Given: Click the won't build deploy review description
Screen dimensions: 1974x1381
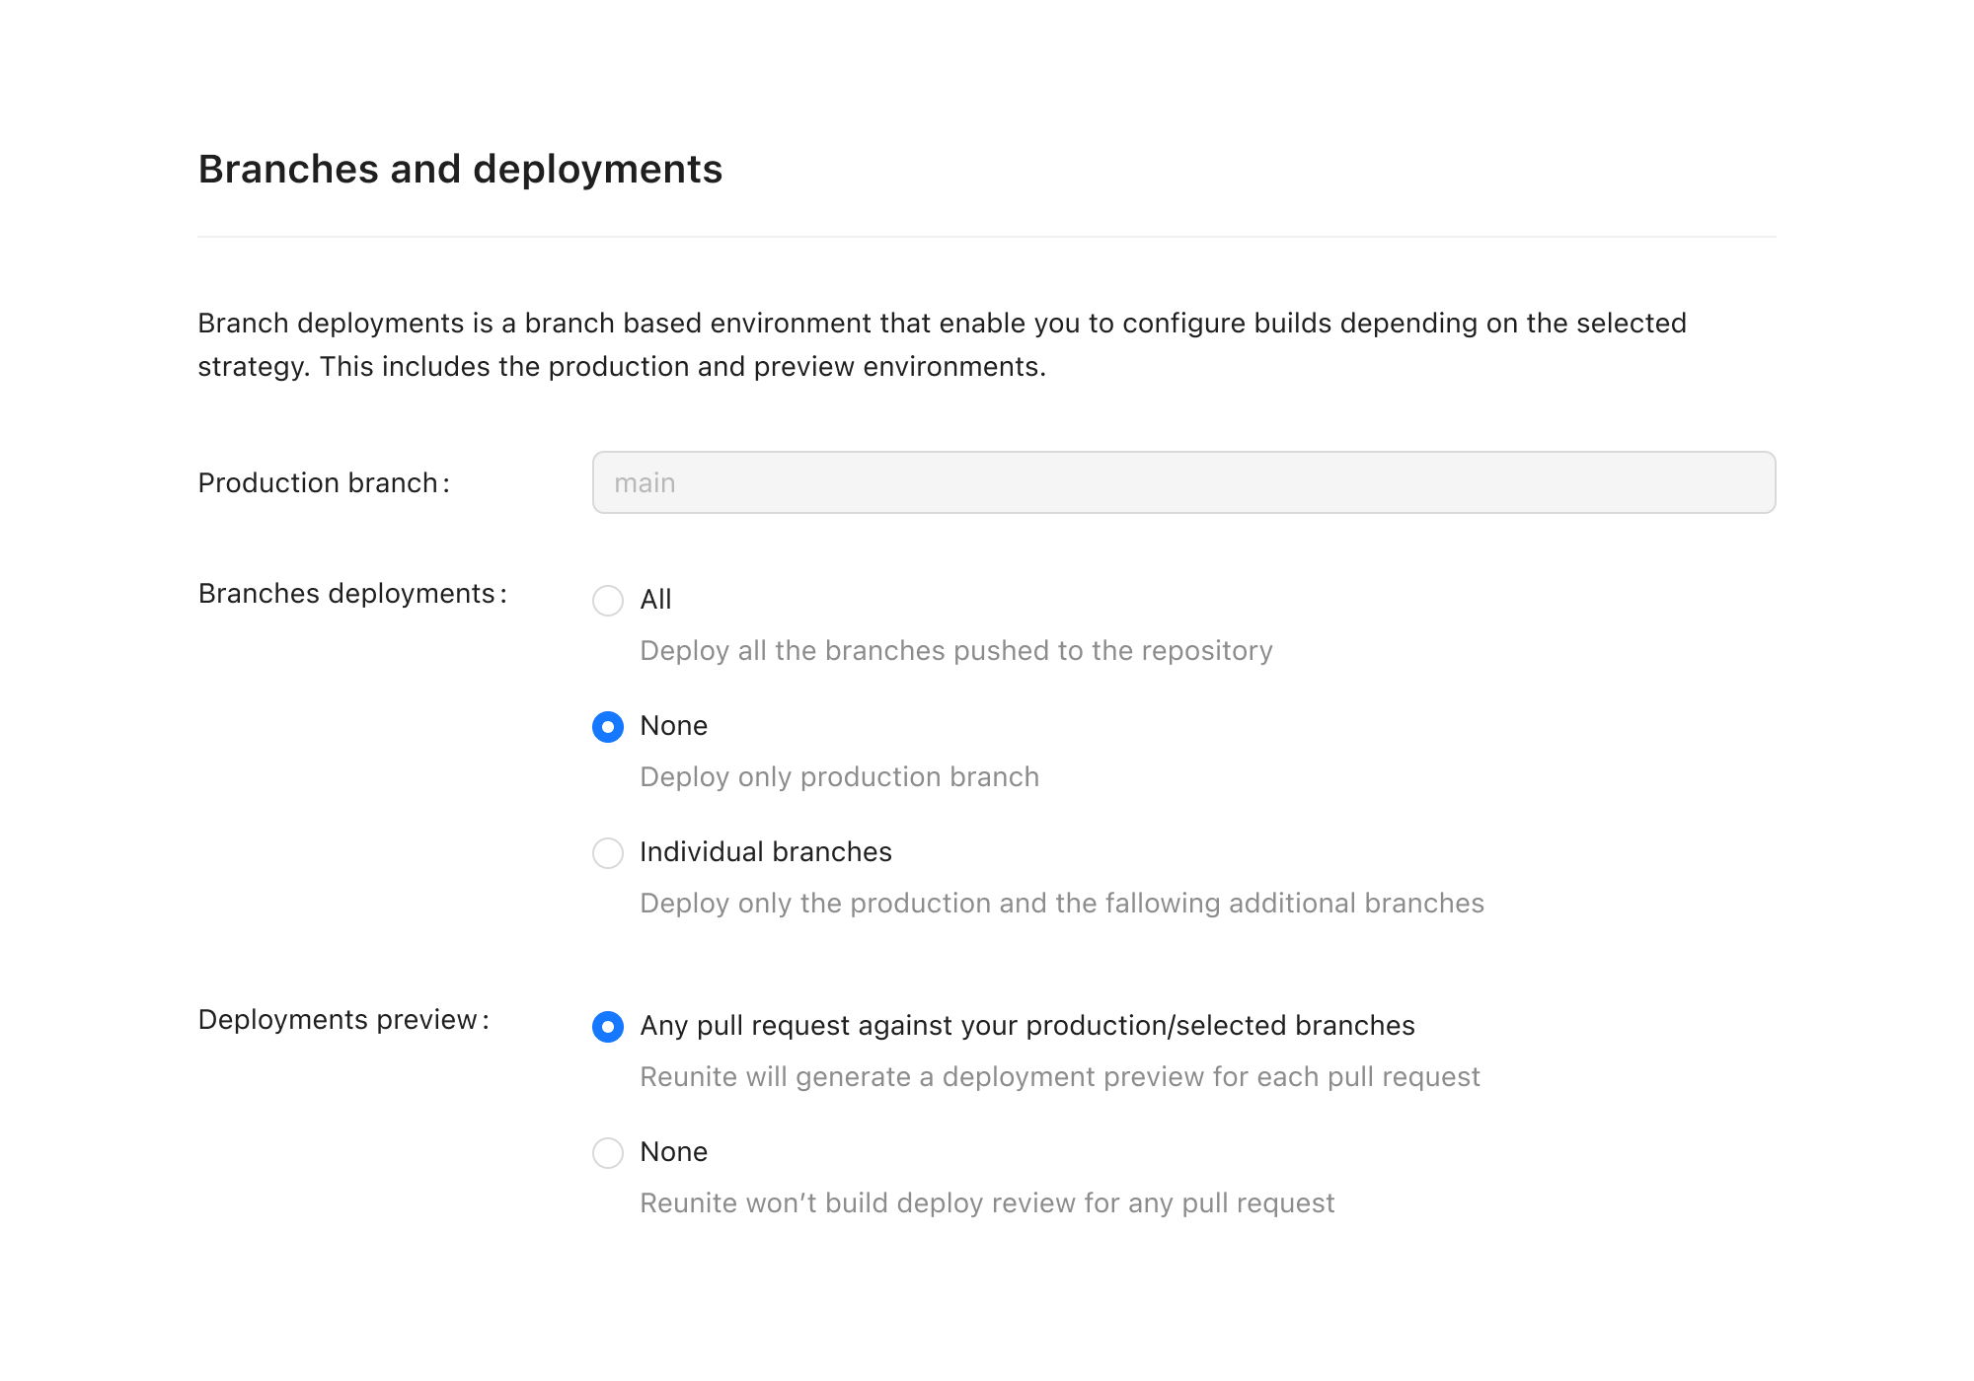Looking at the screenshot, I should (x=987, y=1202).
